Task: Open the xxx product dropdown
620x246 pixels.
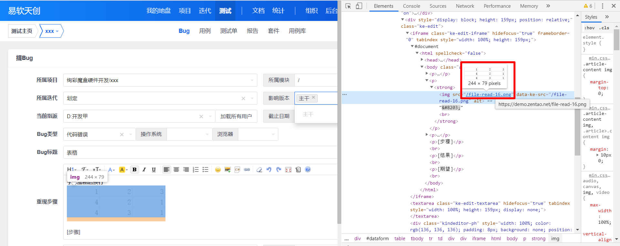Action: coord(52,31)
